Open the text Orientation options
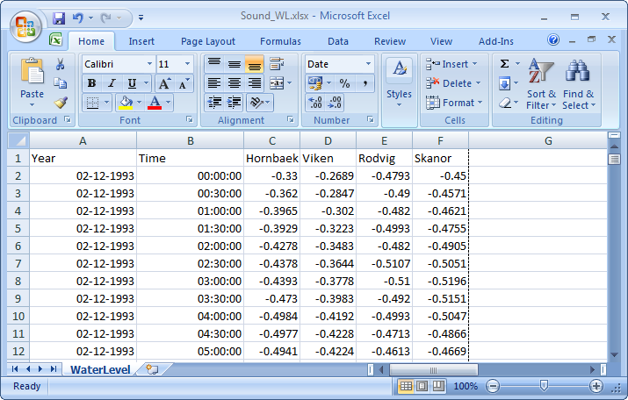The image size is (628, 400). pyautogui.click(x=259, y=103)
